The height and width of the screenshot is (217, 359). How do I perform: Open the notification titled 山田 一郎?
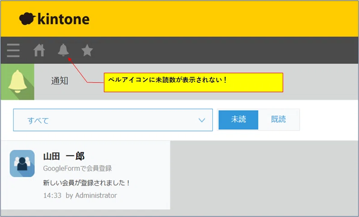pyautogui.click(x=64, y=156)
